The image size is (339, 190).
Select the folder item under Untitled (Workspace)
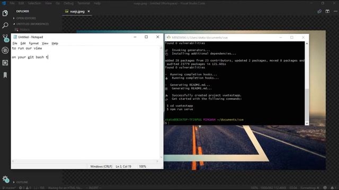coord(22,30)
